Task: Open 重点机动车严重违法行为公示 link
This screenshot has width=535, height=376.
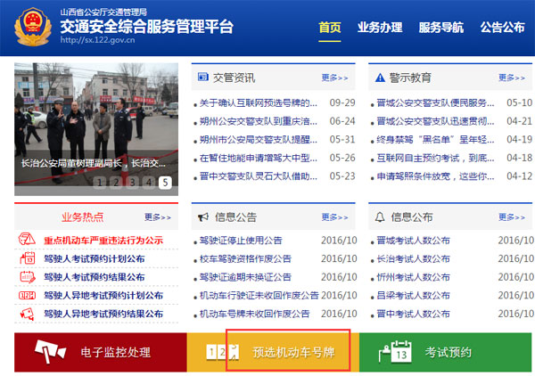Action: (103, 241)
